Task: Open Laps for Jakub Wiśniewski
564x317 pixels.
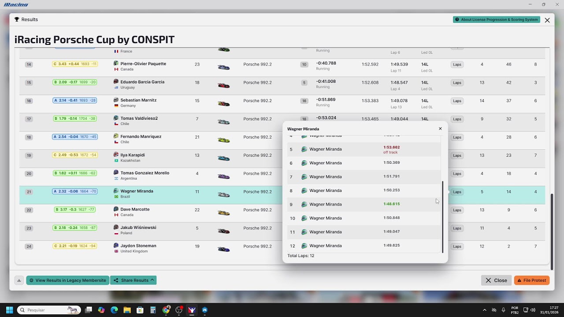Action: point(457,228)
